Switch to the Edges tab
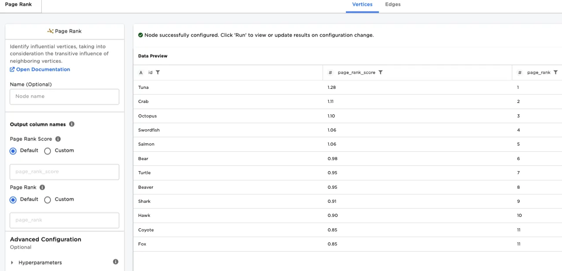The width and height of the screenshot is (562, 271). [x=393, y=4]
